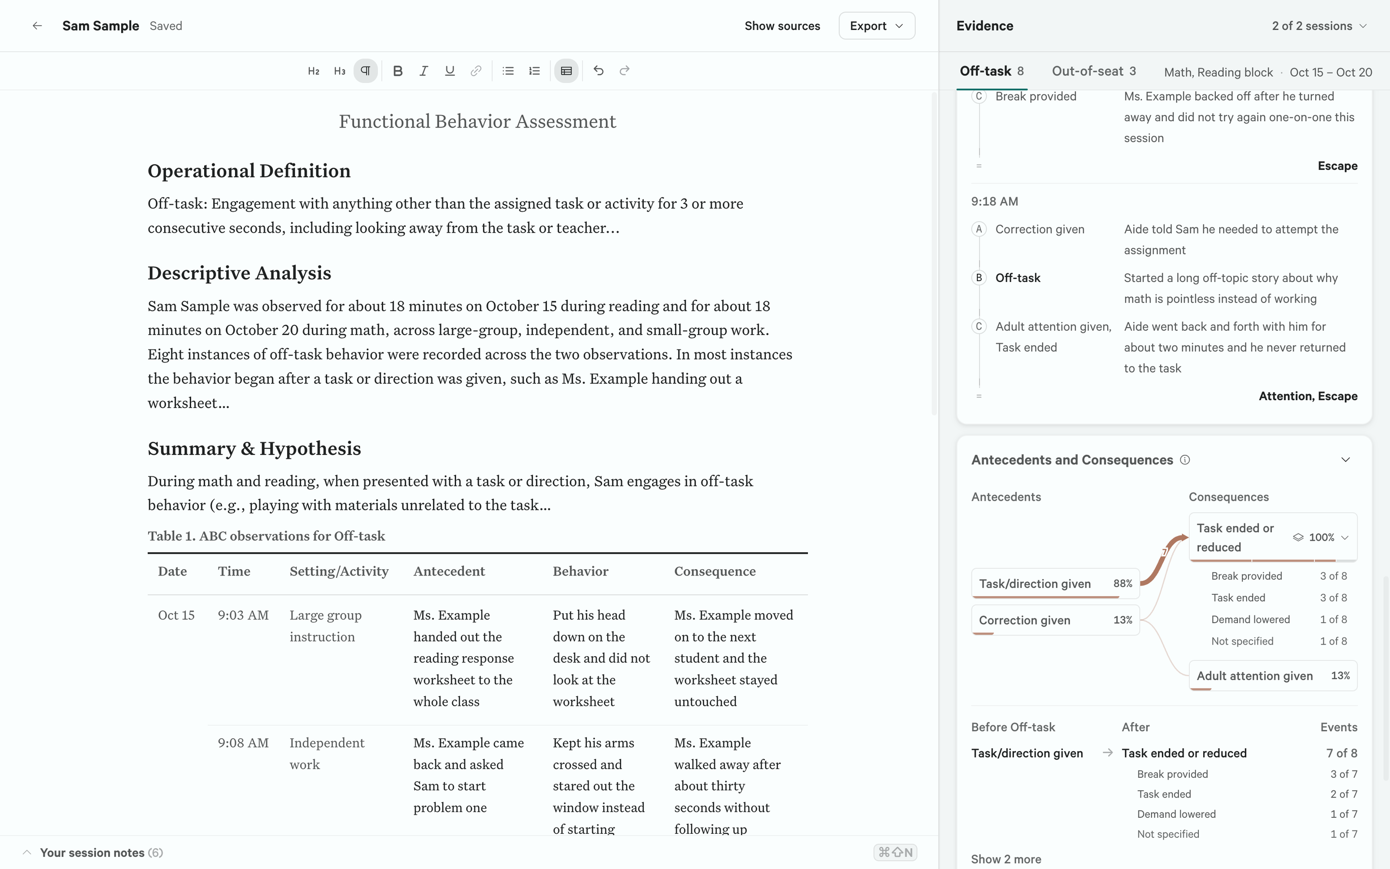Click Show 2 more

pos(1006,859)
